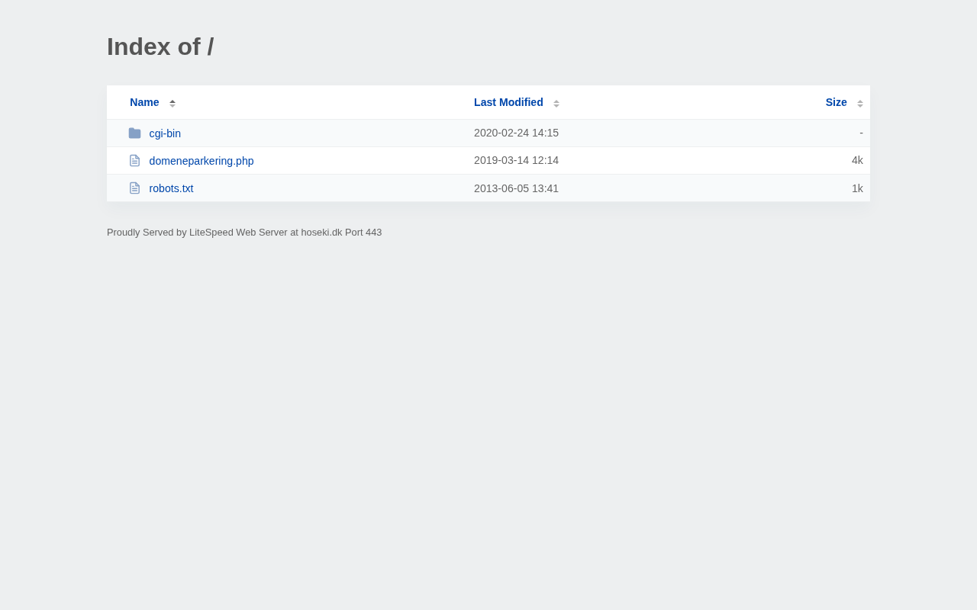Open the cgi-bin directory link
This screenshot has width=977, height=610.
point(165,133)
